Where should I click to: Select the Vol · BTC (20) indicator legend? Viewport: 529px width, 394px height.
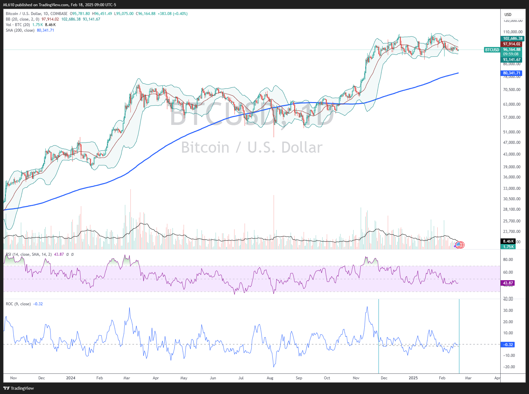pyautogui.click(x=18, y=25)
